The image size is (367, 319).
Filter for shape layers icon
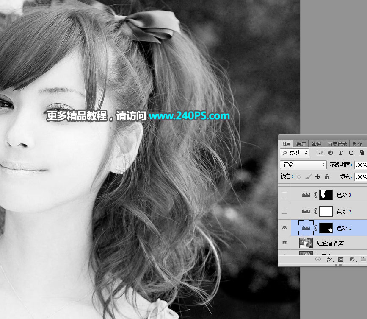point(351,153)
